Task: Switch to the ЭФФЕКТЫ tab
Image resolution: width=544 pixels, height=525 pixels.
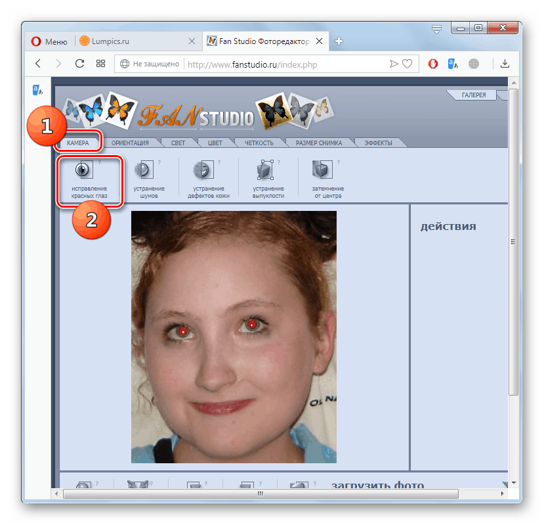Action: (x=378, y=143)
